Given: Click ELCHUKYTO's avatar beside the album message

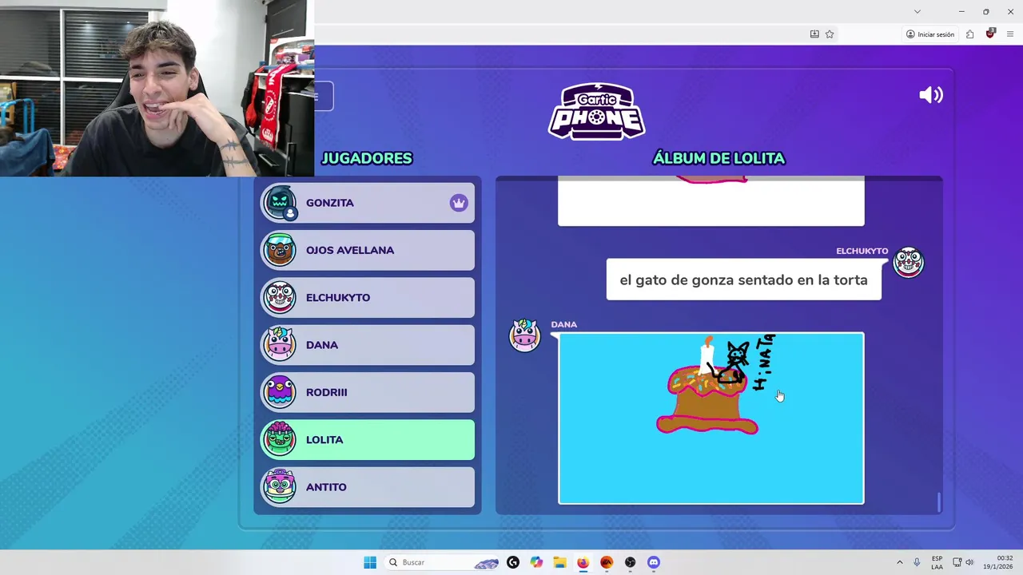Looking at the screenshot, I should click(908, 263).
